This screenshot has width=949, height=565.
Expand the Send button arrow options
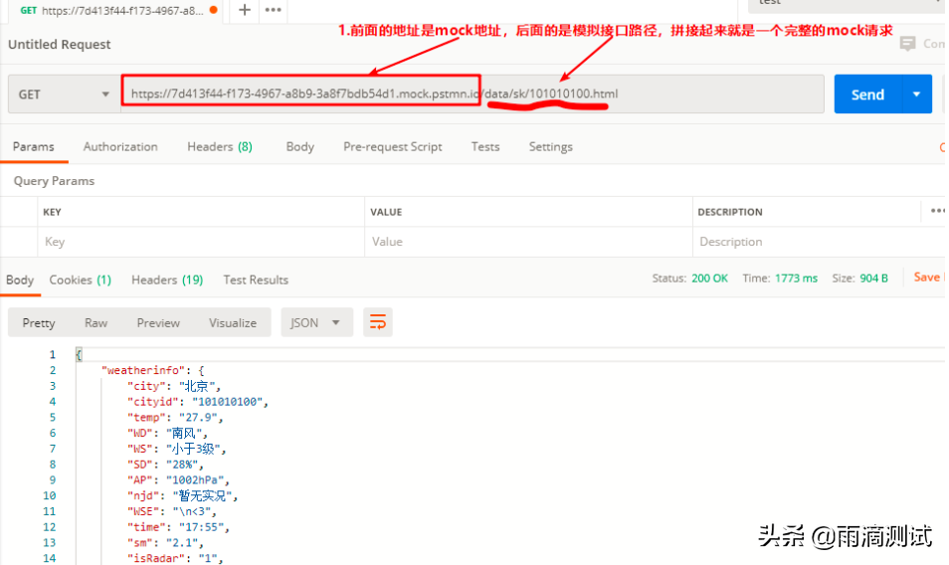click(916, 94)
